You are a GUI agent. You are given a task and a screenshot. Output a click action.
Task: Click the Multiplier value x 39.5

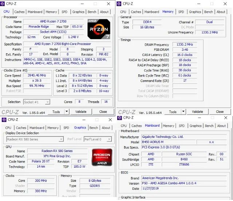(37, 81)
